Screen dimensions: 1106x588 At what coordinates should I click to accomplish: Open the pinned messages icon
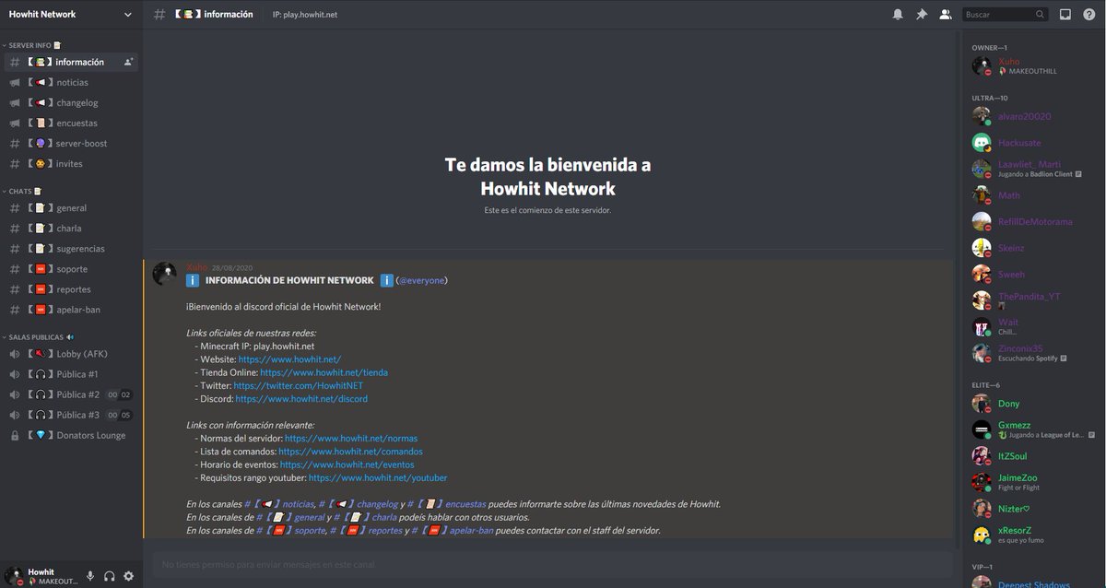[x=921, y=14]
